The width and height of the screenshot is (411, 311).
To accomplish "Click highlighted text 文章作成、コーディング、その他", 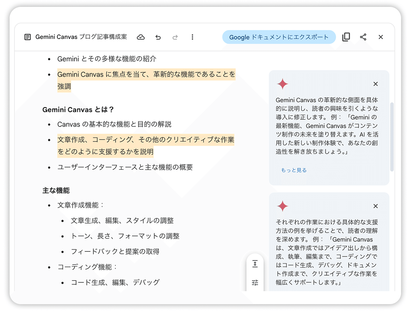I will pos(146,146).
